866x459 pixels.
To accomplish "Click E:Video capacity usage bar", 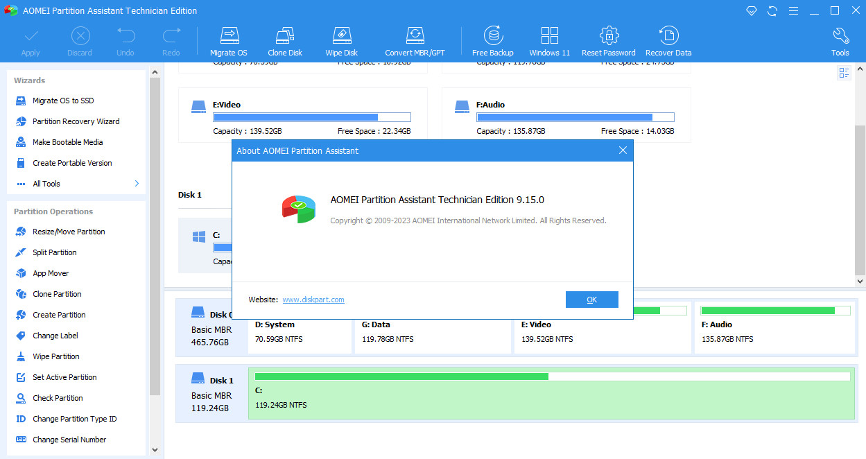I will tap(312, 117).
